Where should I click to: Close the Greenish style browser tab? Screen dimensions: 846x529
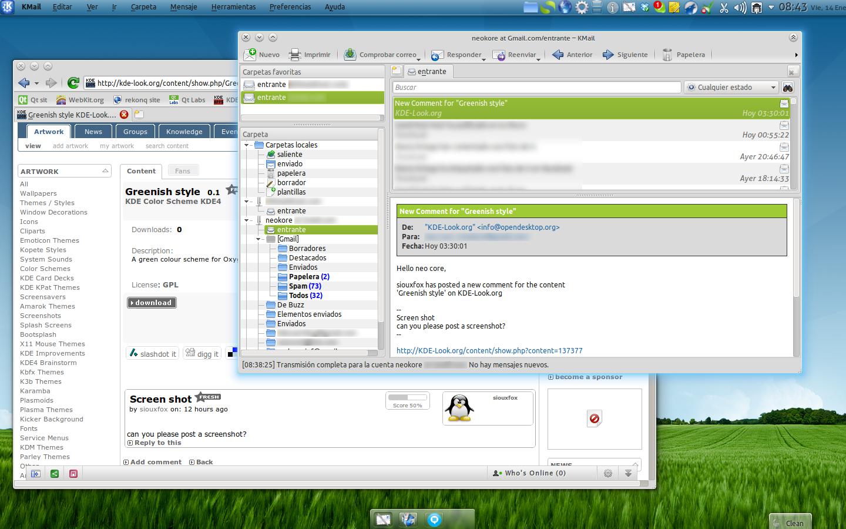(124, 115)
